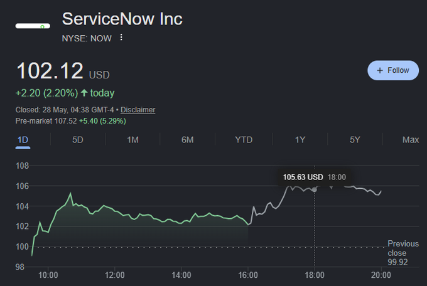This screenshot has height=286, width=427.
Task: Click the 12:00 time axis label
Action: (115, 275)
